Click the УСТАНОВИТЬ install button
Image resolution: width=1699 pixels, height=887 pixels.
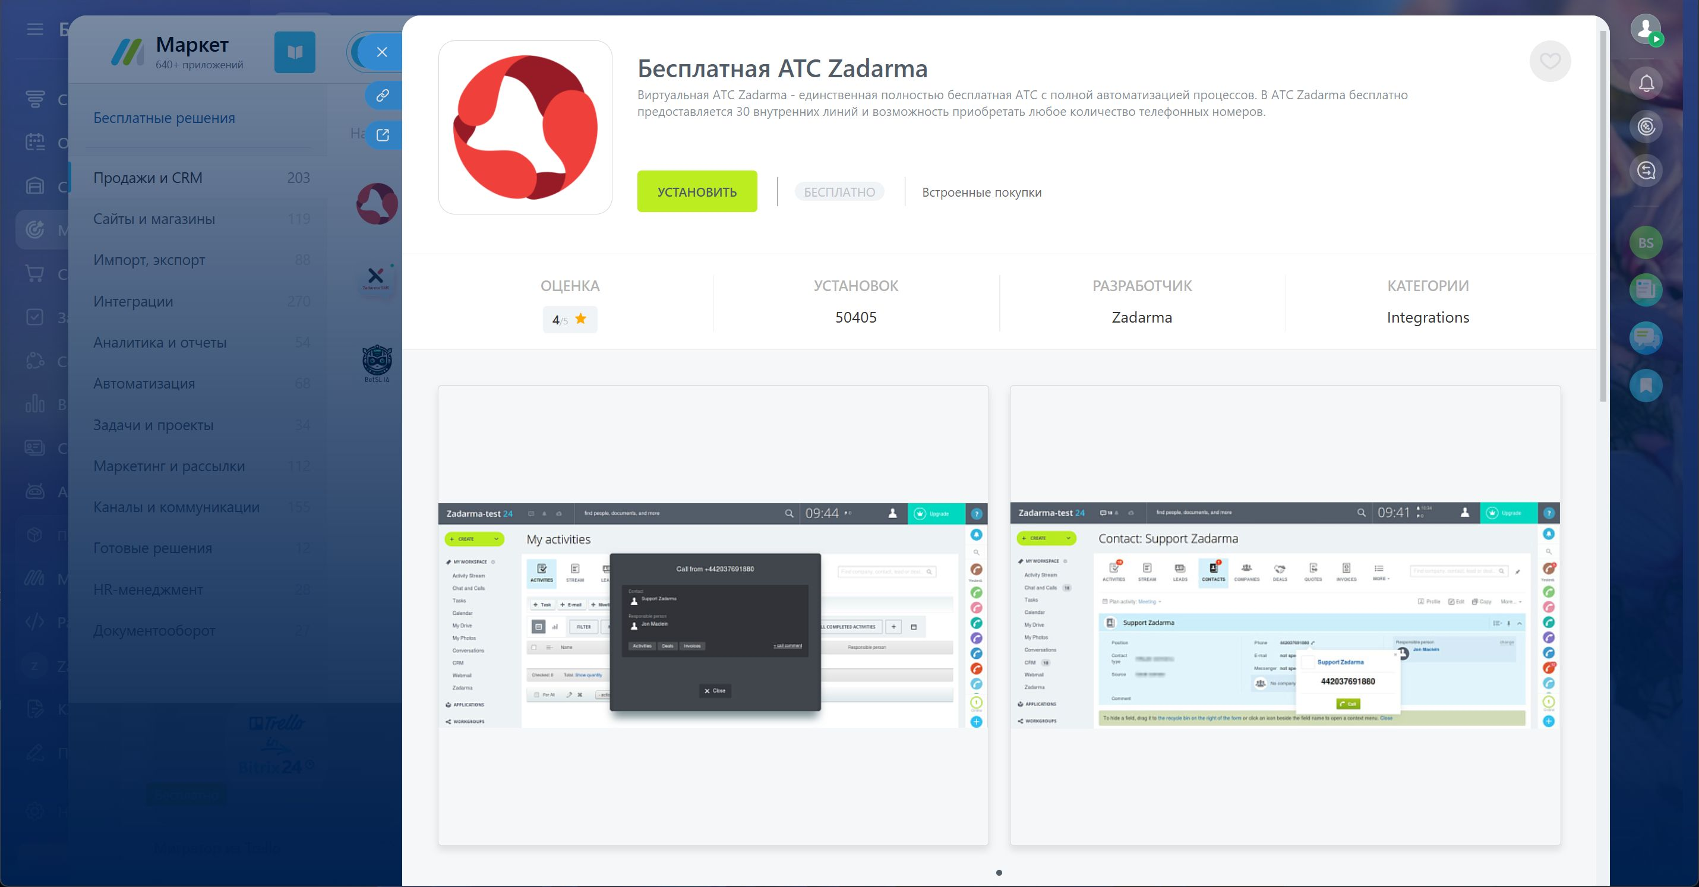pos(696,191)
